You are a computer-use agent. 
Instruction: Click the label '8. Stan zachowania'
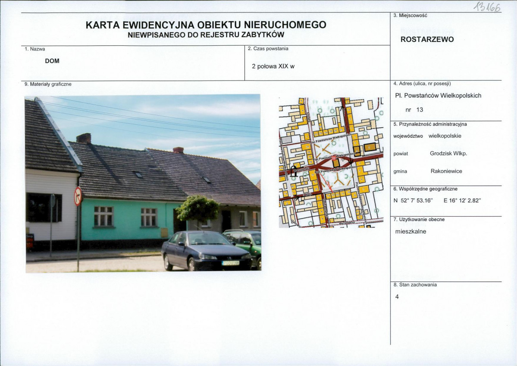[x=415, y=285]
